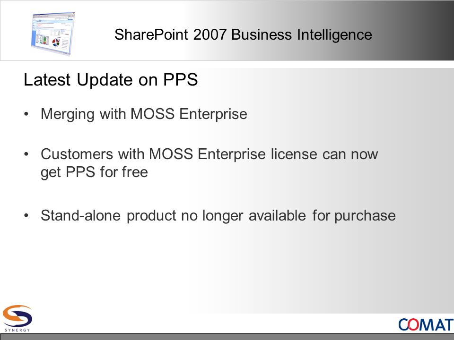Click the bullet point before Customers
454x340 pixels.
pyautogui.click(x=26, y=154)
